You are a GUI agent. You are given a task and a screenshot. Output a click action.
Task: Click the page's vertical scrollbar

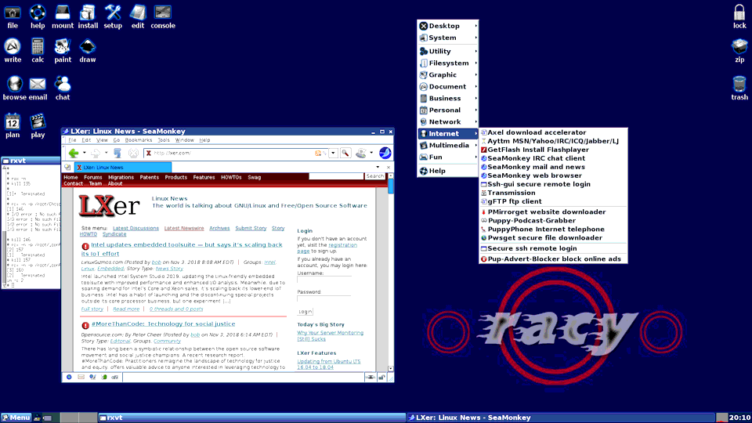[x=390, y=273]
